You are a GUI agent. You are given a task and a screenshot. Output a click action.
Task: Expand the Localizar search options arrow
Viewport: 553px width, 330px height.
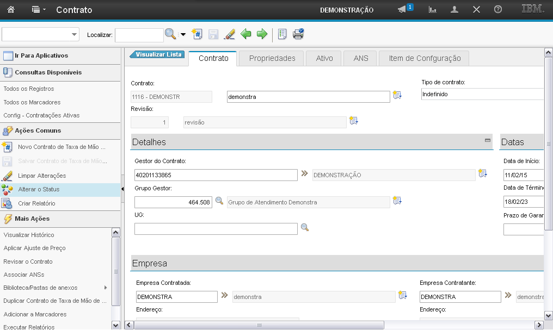point(183,35)
